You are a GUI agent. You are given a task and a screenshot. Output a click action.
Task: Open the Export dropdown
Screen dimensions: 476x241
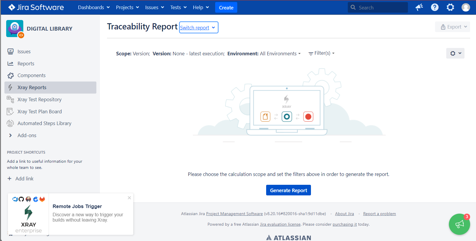tap(452, 27)
